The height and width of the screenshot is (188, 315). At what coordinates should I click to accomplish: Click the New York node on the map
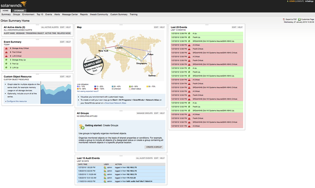(103, 48)
